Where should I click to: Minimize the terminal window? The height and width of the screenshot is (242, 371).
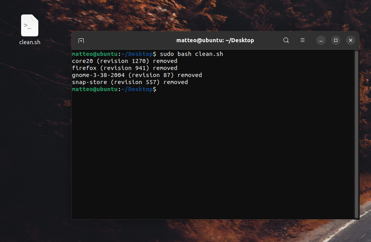pos(321,40)
